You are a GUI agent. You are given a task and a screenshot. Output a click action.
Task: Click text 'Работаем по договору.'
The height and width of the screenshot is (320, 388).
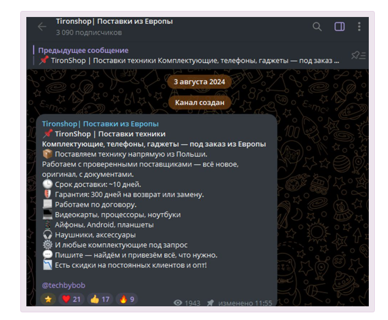click(x=95, y=204)
